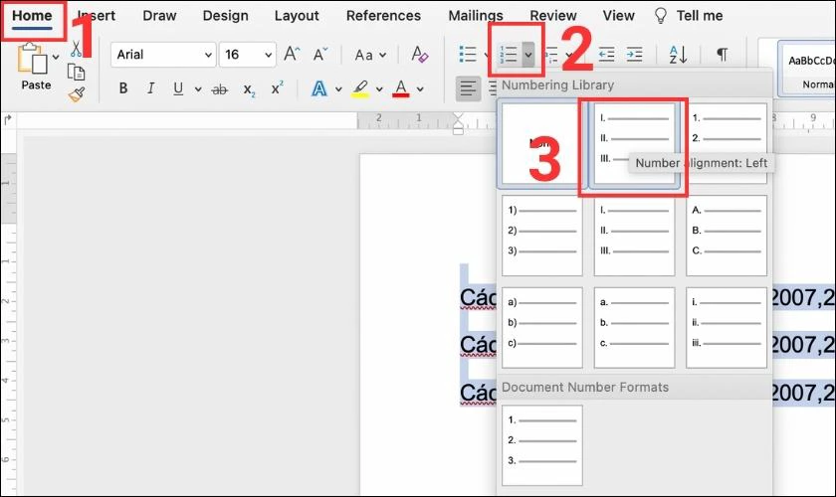Open the References tab
The width and height of the screenshot is (836, 497).
pyautogui.click(x=383, y=16)
